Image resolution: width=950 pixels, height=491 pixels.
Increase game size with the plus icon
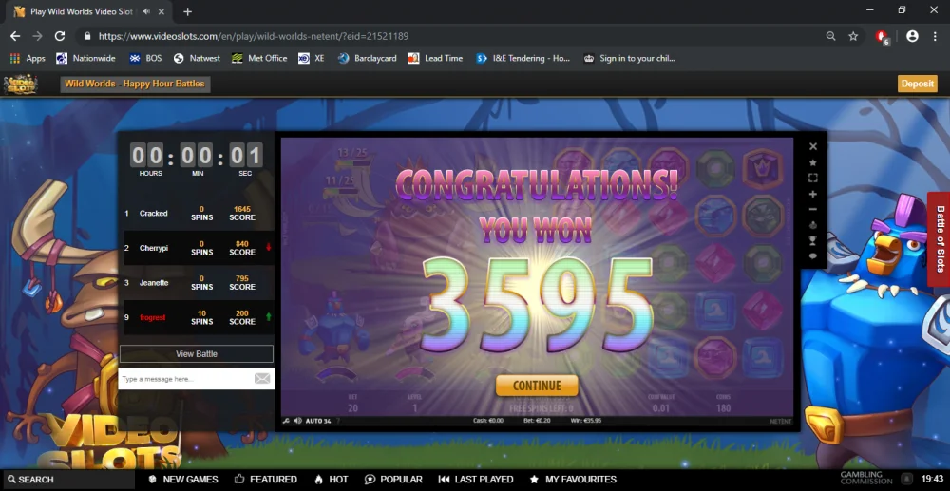[813, 194]
